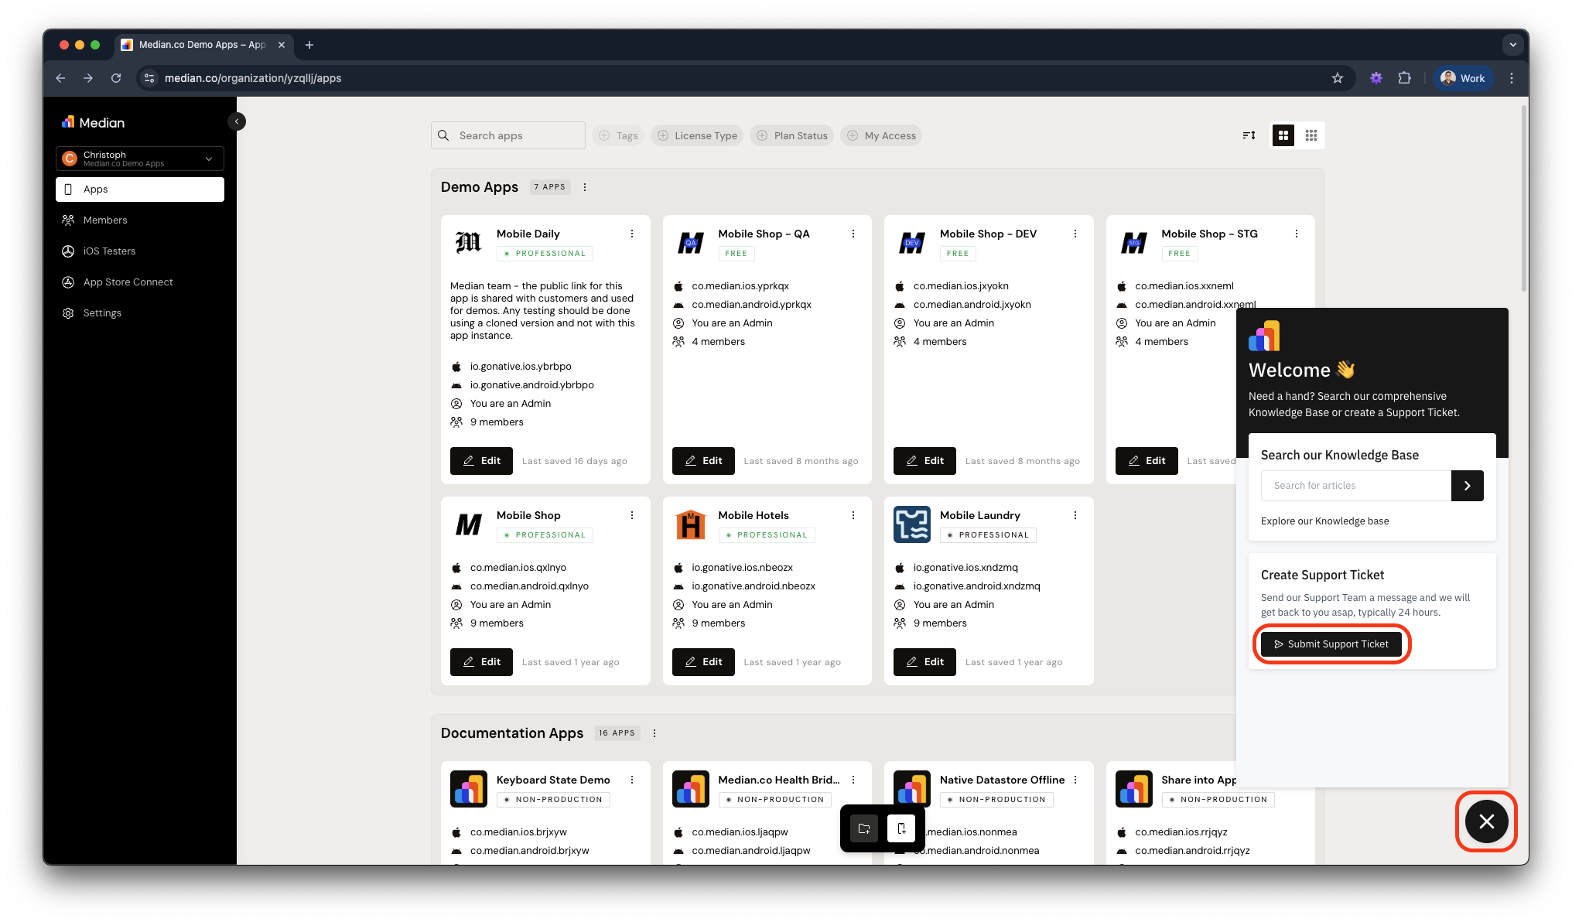Viewport: 1572px width, 922px height.
Task: Go back in browser history
Action: tap(60, 78)
